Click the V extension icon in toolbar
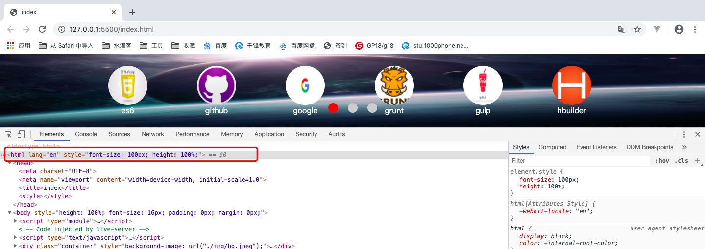Screen dimensions: 705x249 point(657,29)
